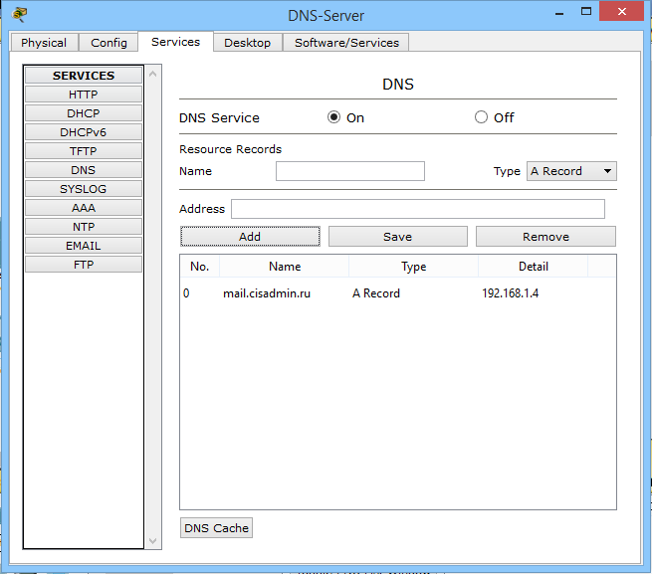Image resolution: width=652 pixels, height=574 pixels.
Task: Switch to the Physical tab
Action: 44,43
